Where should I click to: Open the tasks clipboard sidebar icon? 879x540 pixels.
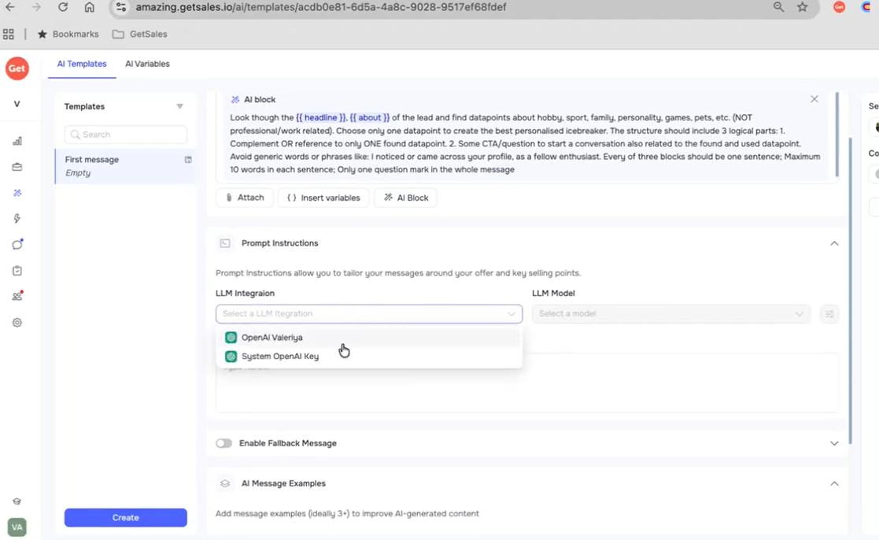[17, 270]
